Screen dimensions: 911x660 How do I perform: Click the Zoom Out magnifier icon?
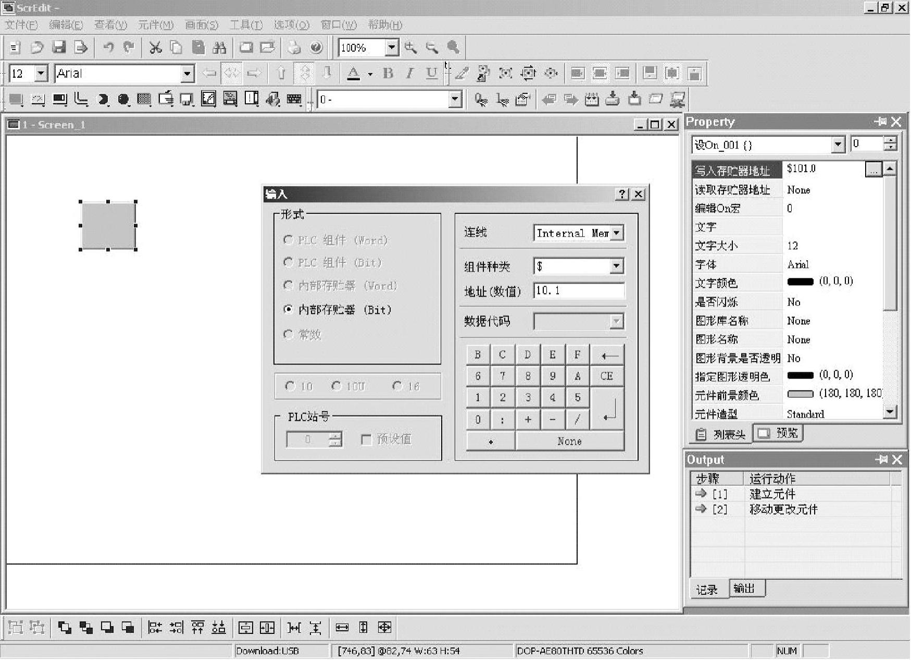pos(432,47)
